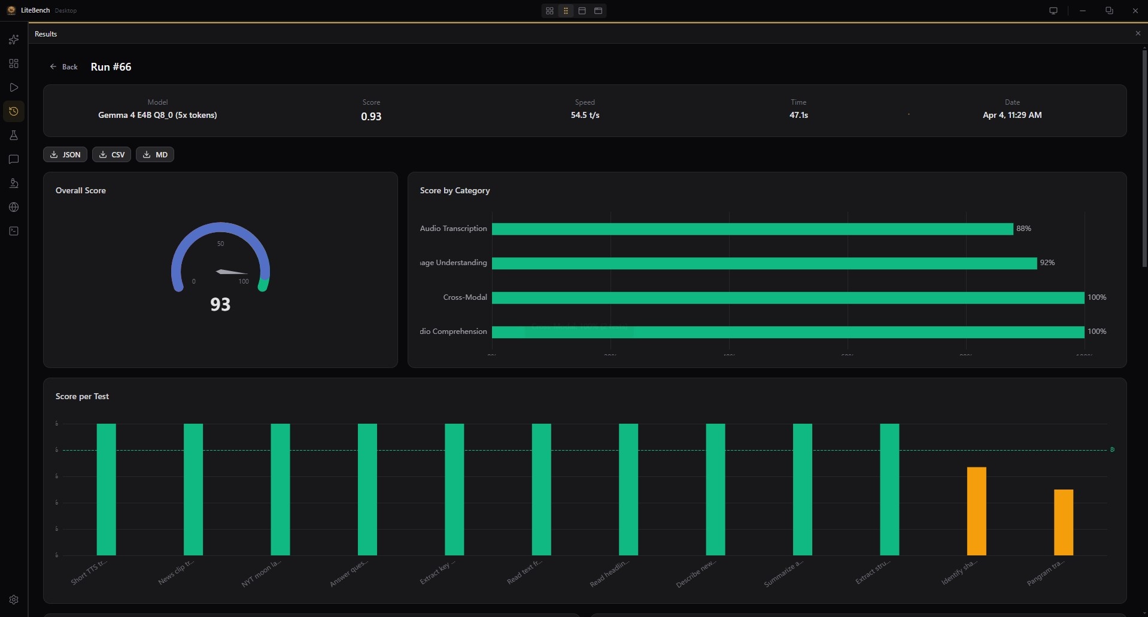Export results as CSV
Viewport: 1148px width, 617px height.
pyautogui.click(x=112, y=154)
